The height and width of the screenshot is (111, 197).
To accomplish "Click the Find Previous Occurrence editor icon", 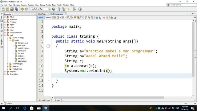I will [x=72, y=18].
